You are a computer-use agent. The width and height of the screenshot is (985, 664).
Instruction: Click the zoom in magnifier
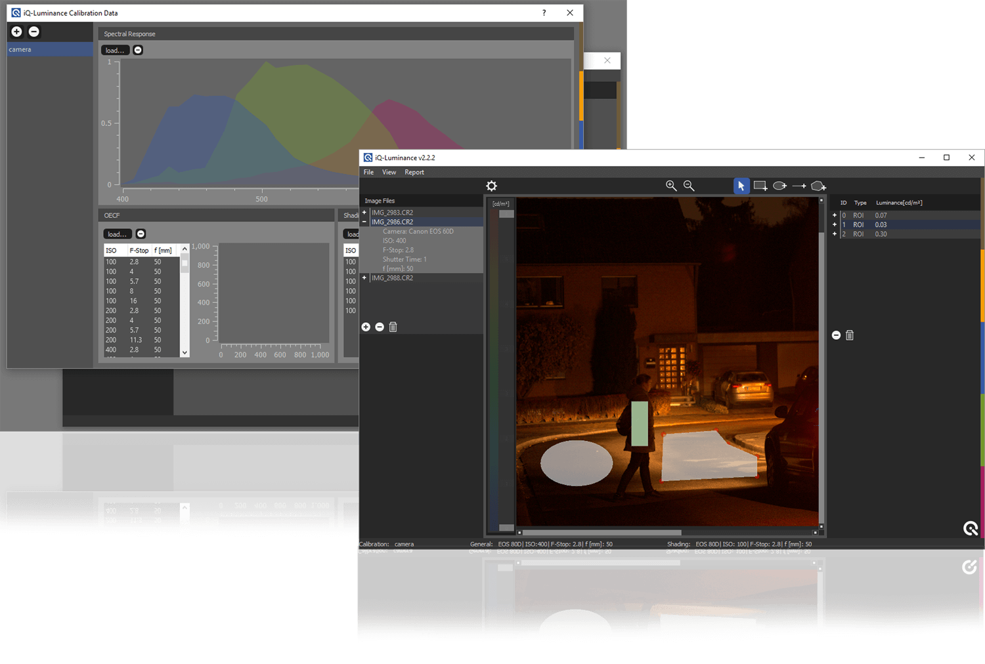[x=671, y=186]
